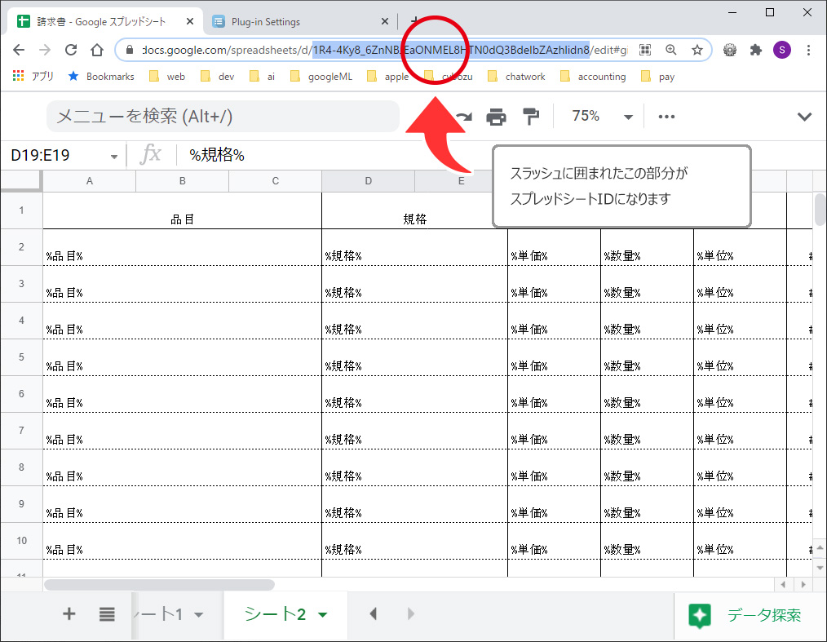Open three-dot more toolbar options
827x642 pixels.
click(x=666, y=117)
